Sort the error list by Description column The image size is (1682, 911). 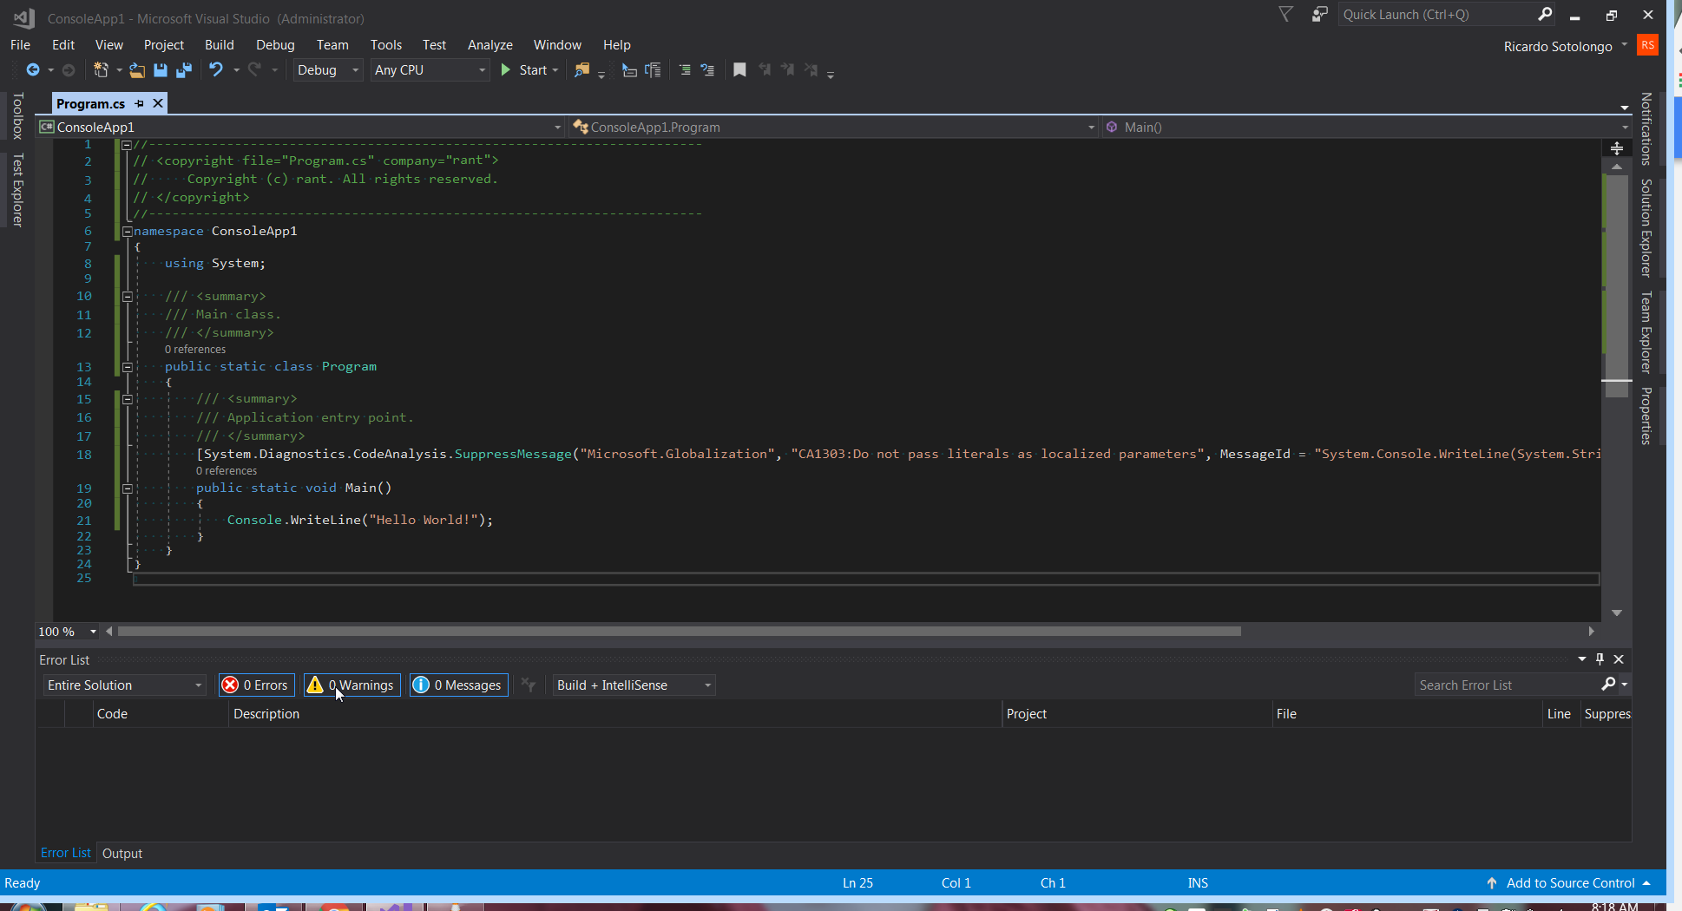click(615, 713)
